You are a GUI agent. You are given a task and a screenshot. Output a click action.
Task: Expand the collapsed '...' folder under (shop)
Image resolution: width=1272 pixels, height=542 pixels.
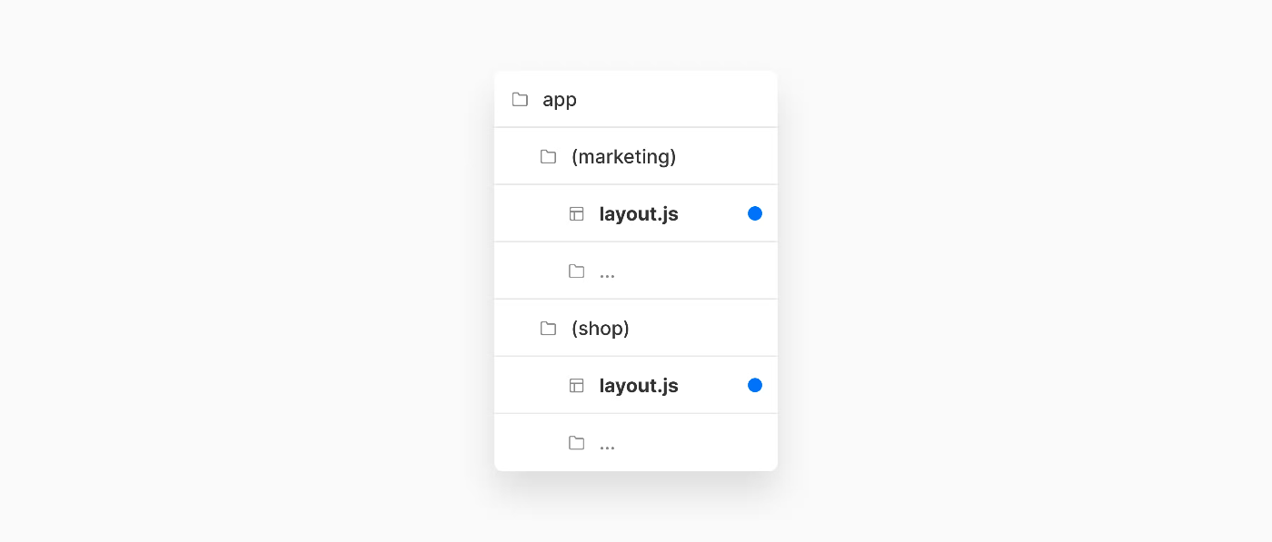pyautogui.click(x=607, y=443)
